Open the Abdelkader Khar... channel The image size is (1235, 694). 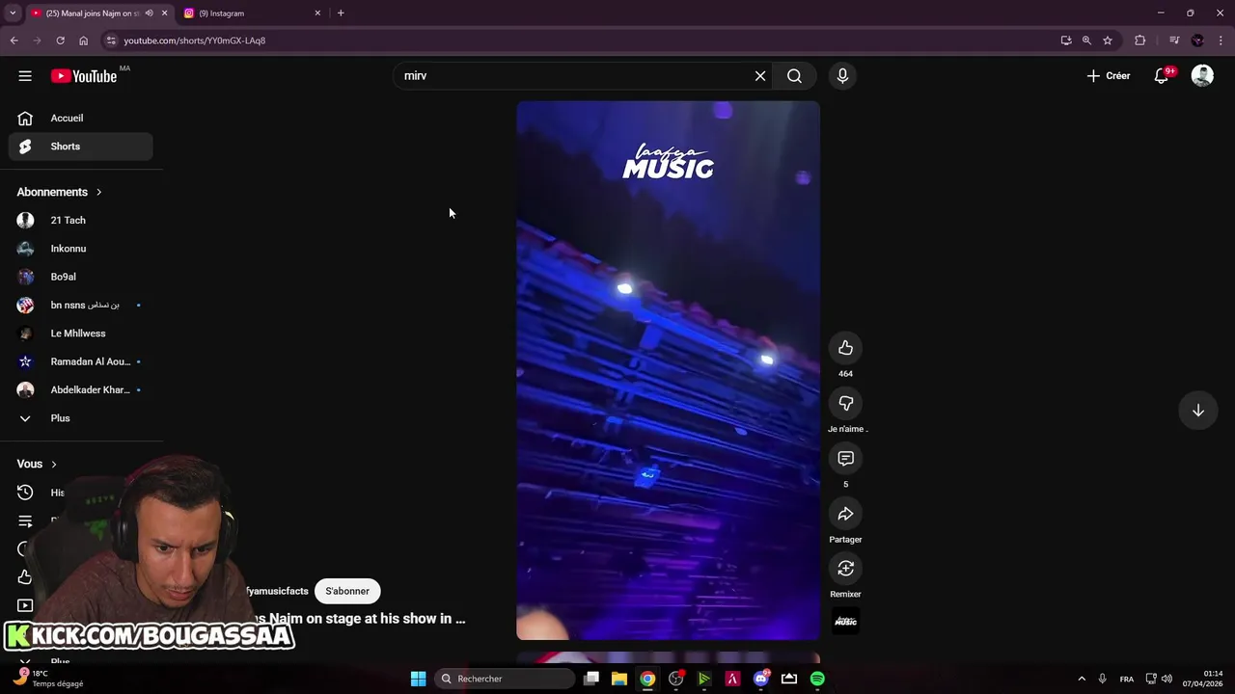point(81,390)
